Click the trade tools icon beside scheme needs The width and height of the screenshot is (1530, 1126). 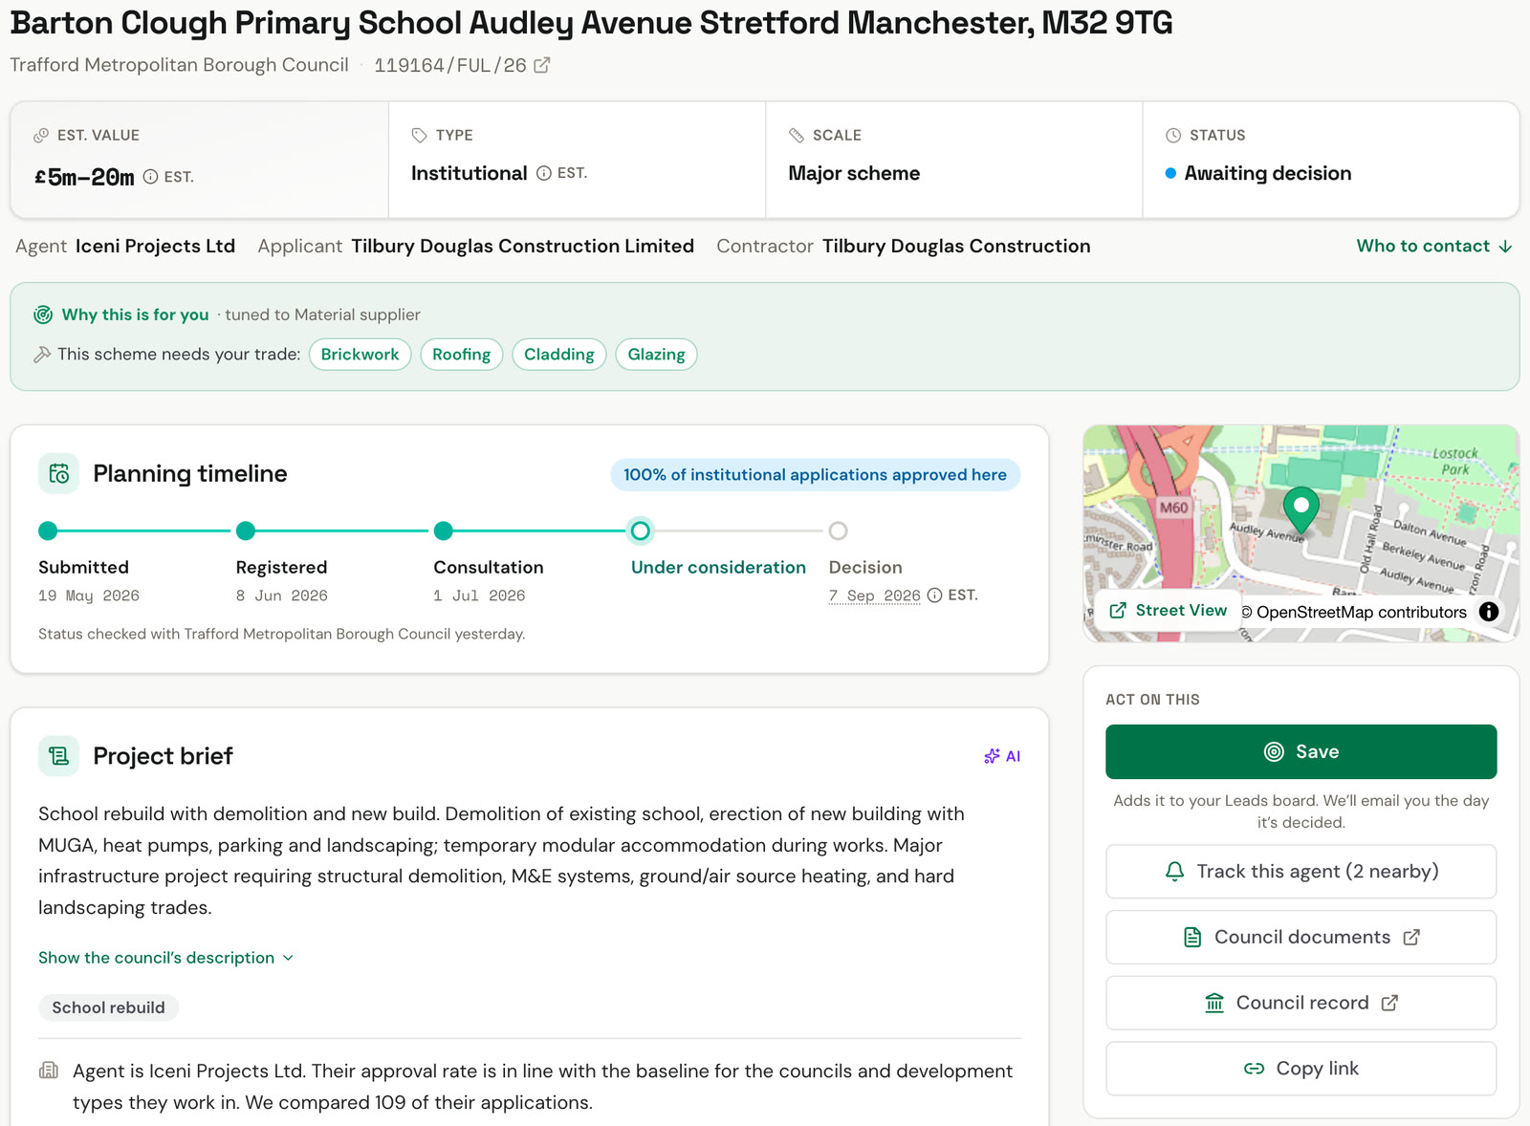pyautogui.click(x=42, y=355)
